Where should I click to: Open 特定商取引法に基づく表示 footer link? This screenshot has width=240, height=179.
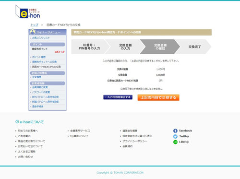[x=137, y=136]
